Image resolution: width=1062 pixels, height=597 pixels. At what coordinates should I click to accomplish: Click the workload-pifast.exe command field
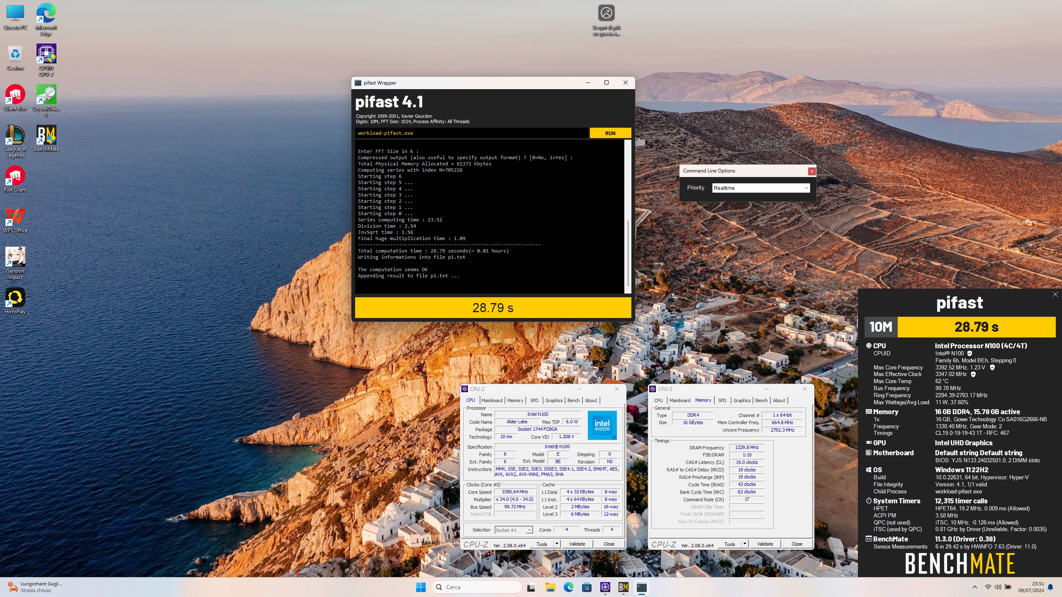[471, 133]
